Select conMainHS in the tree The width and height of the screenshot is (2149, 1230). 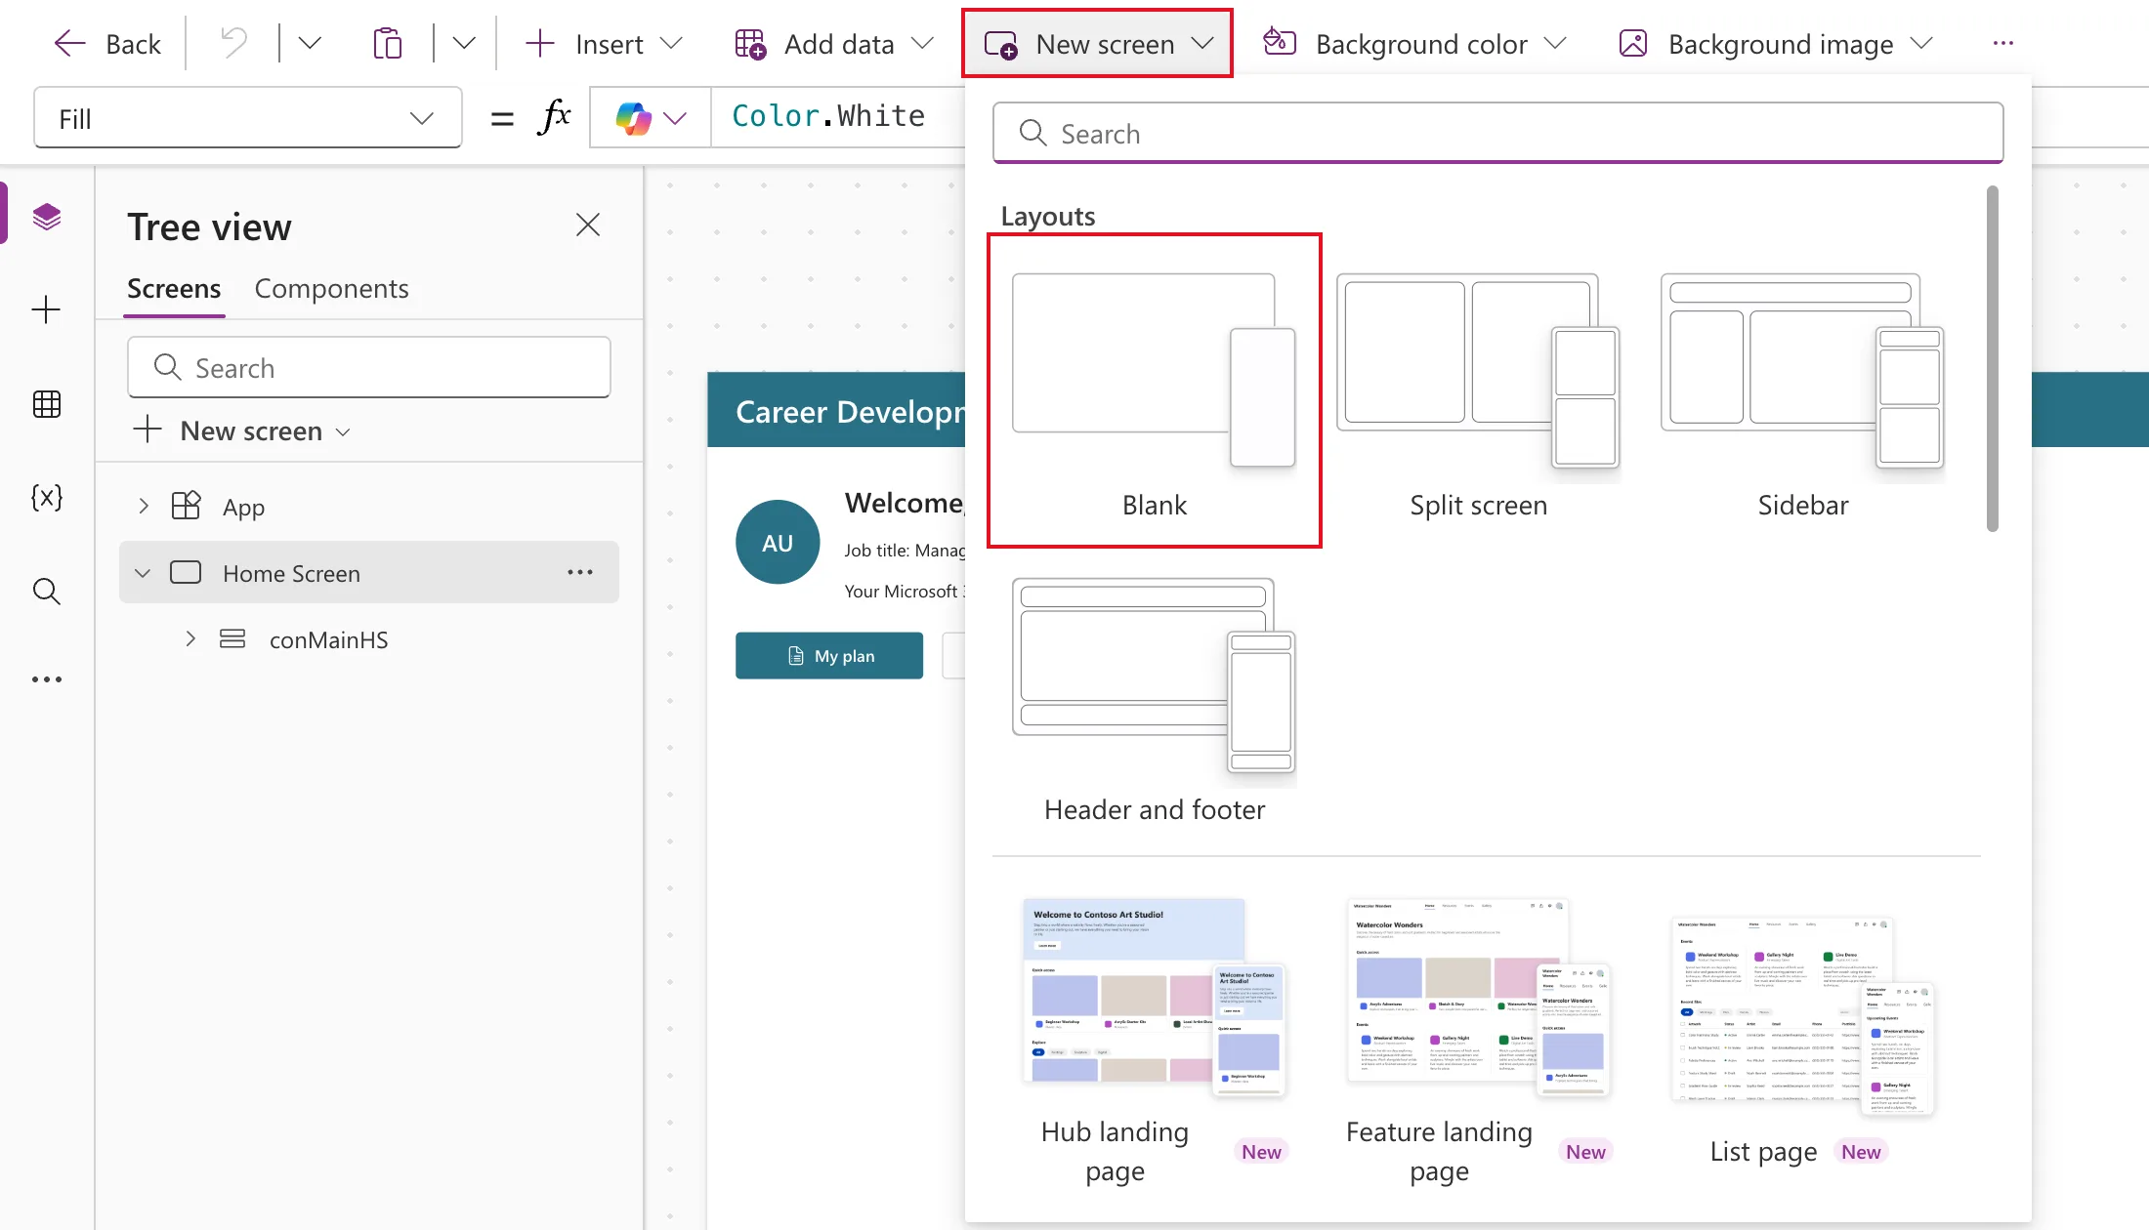click(x=328, y=639)
